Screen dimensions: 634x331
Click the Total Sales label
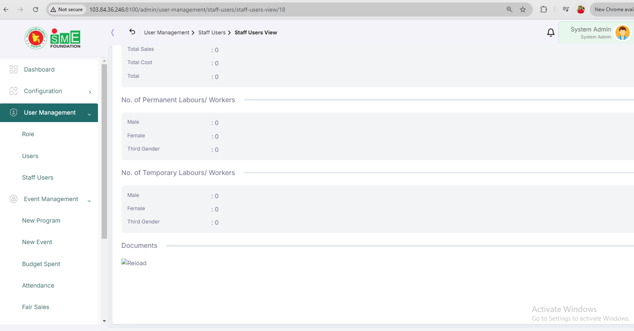[x=141, y=49]
